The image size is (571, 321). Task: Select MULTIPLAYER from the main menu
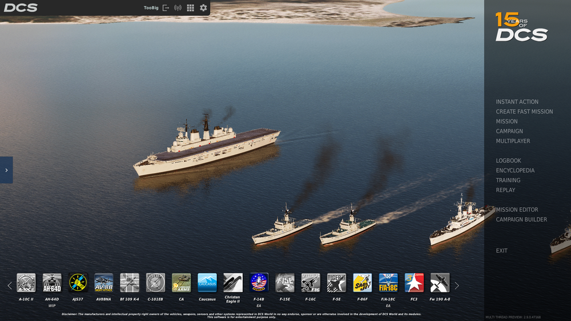pos(513,141)
